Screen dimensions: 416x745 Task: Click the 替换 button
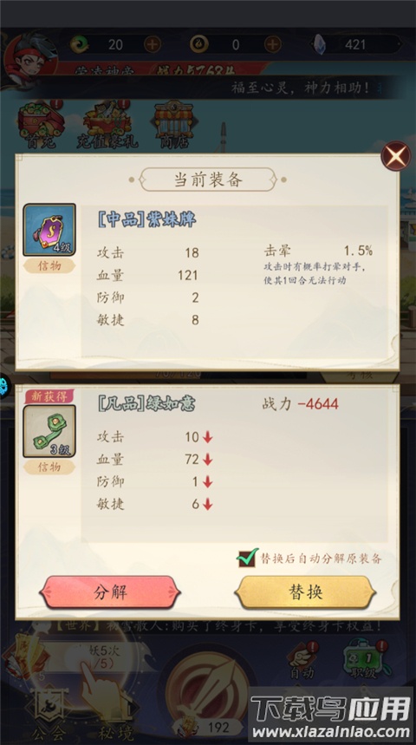point(305,592)
